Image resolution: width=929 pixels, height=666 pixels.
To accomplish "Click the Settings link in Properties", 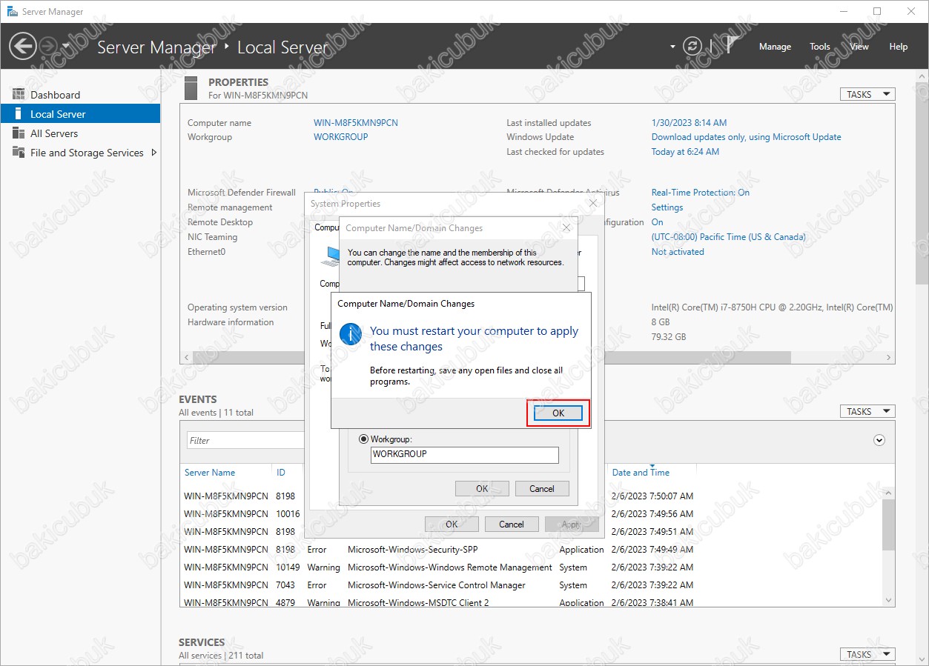I will click(667, 207).
